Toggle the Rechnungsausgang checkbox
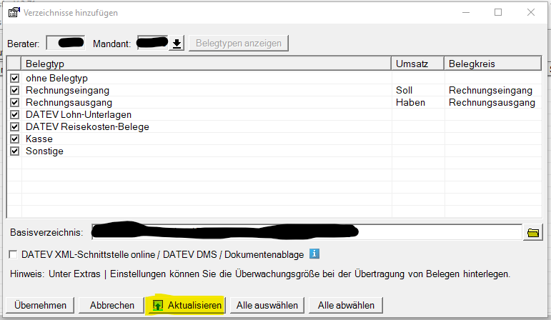This screenshot has height=320, width=551. click(14, 102)
